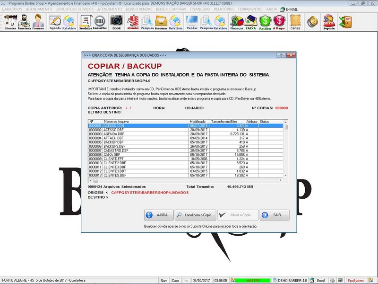Open the ATENDIMENTO menu
Screen dimensions: 378x284
(x=110, y=9)
